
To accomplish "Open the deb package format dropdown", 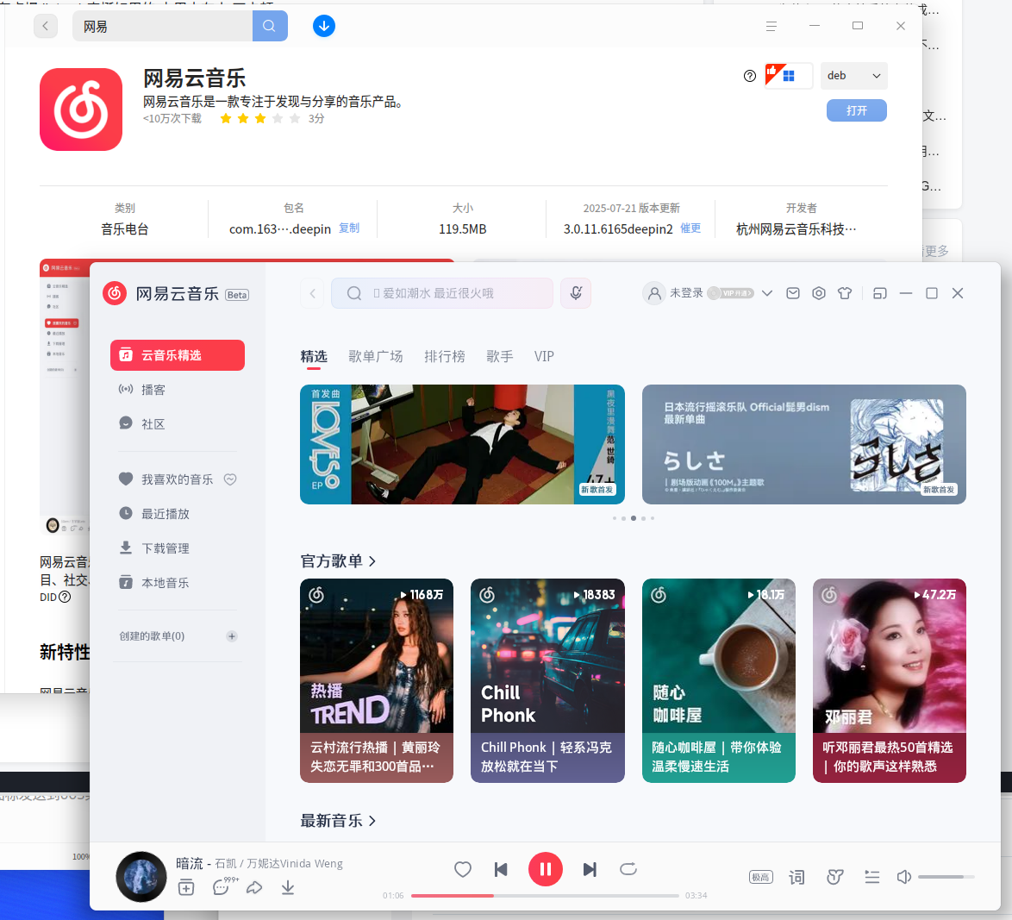I will click(854, 76).
